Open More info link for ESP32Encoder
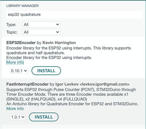Screen dimensions: 146x129 click(x=15, y=62)
